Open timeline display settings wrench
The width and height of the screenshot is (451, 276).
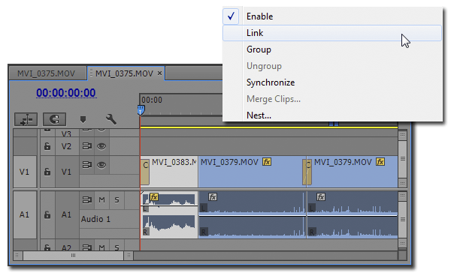click(x=110, y=119)
